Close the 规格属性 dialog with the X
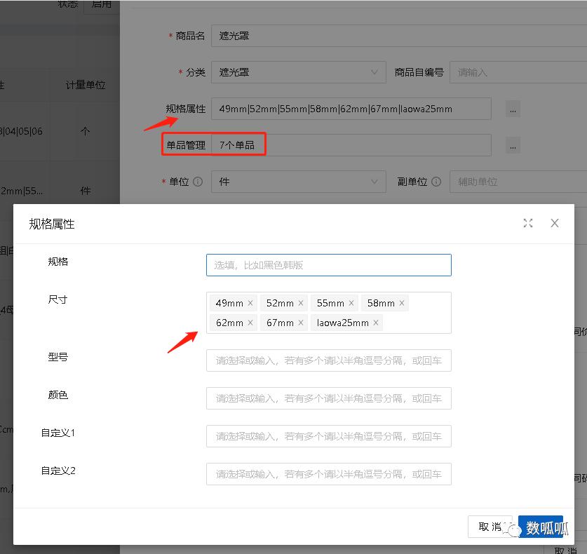The height and width of the screenshot is (554, 587). [555, 223]
